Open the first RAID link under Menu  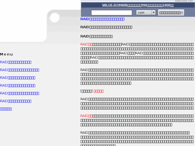click(16, 62)
